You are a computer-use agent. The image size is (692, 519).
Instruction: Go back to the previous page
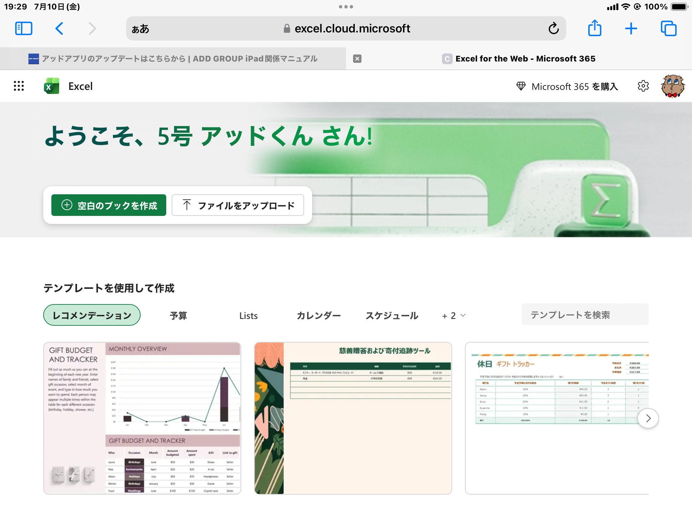click(x=59, y=28)
